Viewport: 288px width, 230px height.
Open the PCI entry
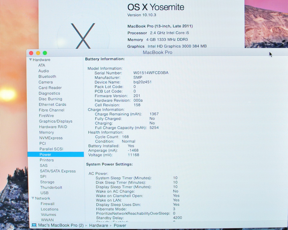[43, 143]
